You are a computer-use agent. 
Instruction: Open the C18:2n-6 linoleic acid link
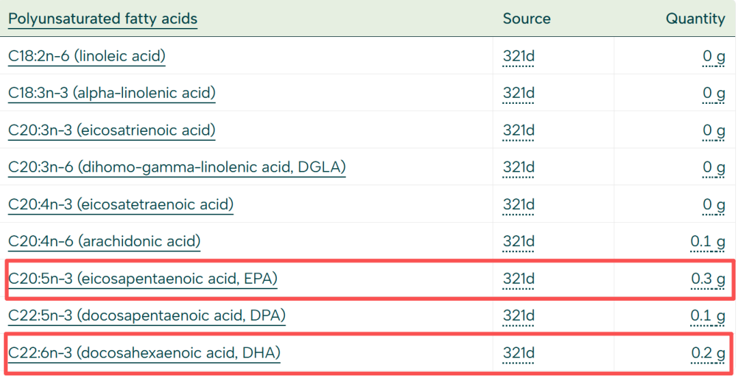[x=87, y=56]
